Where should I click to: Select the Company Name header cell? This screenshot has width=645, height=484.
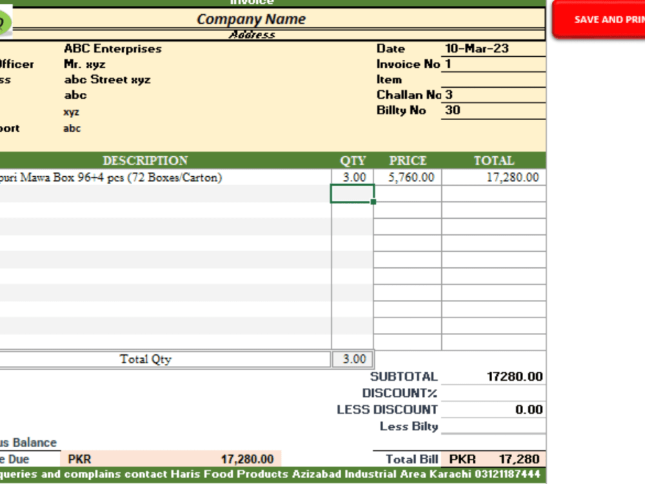coord(252,19)
